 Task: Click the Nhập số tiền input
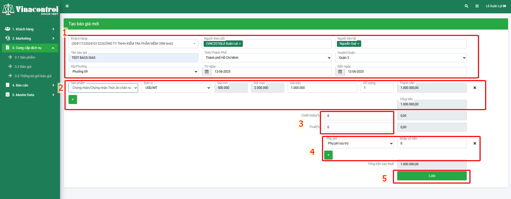click(x=432, y=143)
